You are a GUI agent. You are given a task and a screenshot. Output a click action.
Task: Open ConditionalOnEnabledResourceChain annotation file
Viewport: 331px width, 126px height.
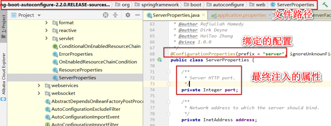tap(96, 46)
